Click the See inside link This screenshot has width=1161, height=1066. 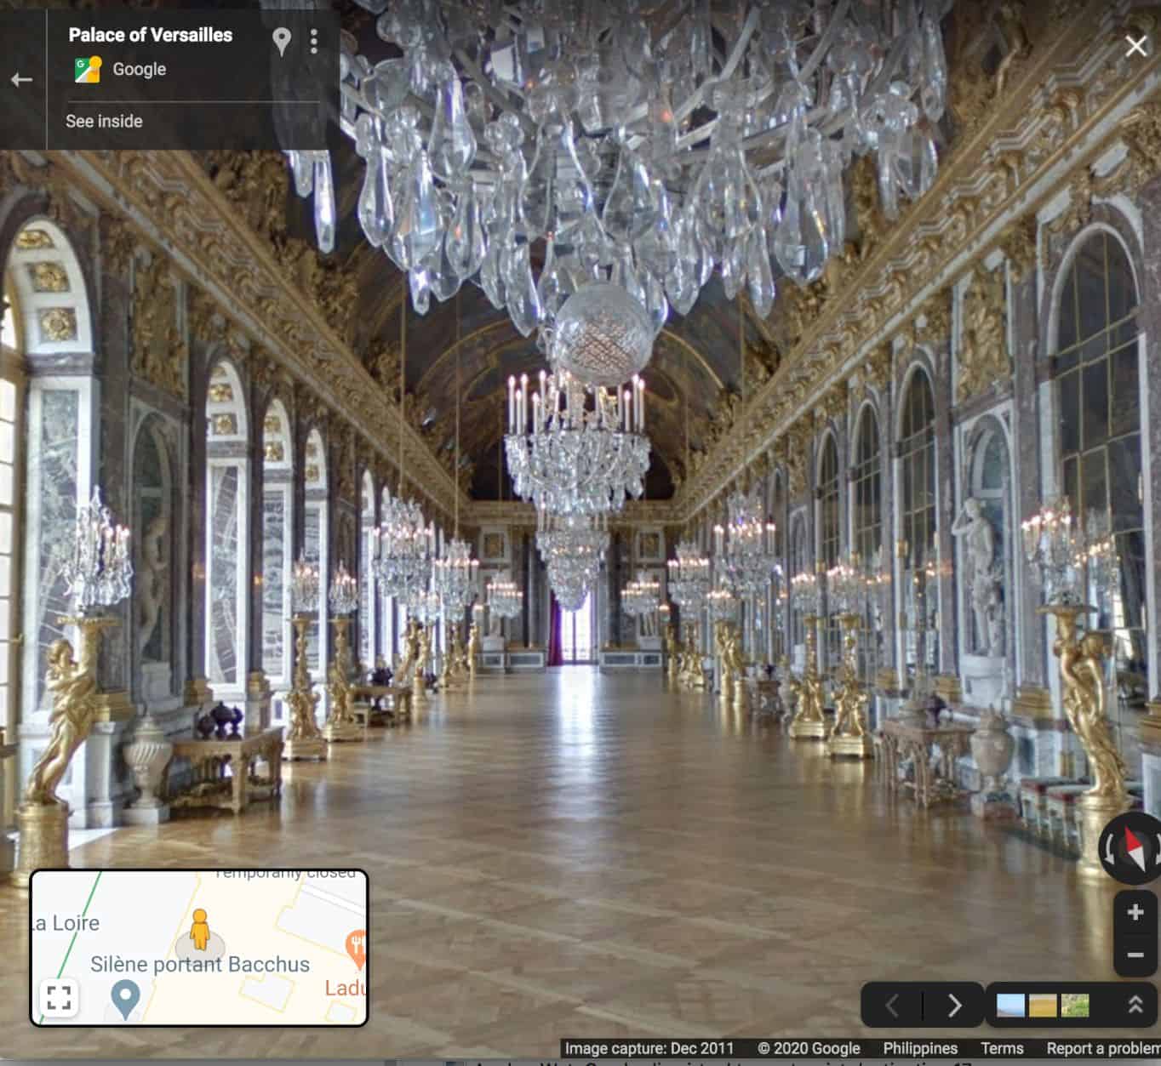point(104,121)
